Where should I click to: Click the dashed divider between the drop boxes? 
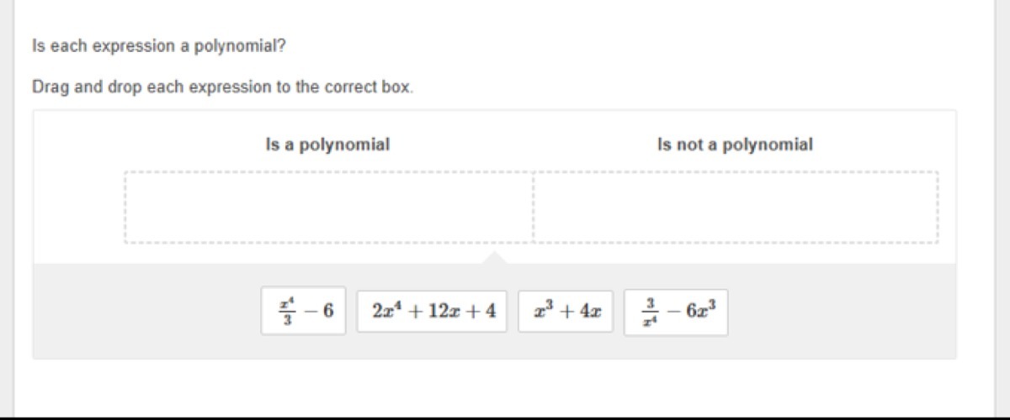[x=533, y=207]
